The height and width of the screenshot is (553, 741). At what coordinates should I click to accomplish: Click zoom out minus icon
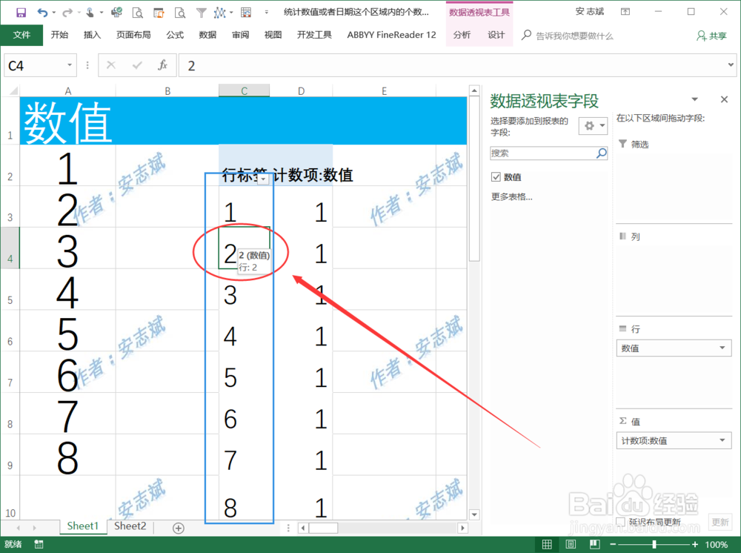[x=613, y=545]
